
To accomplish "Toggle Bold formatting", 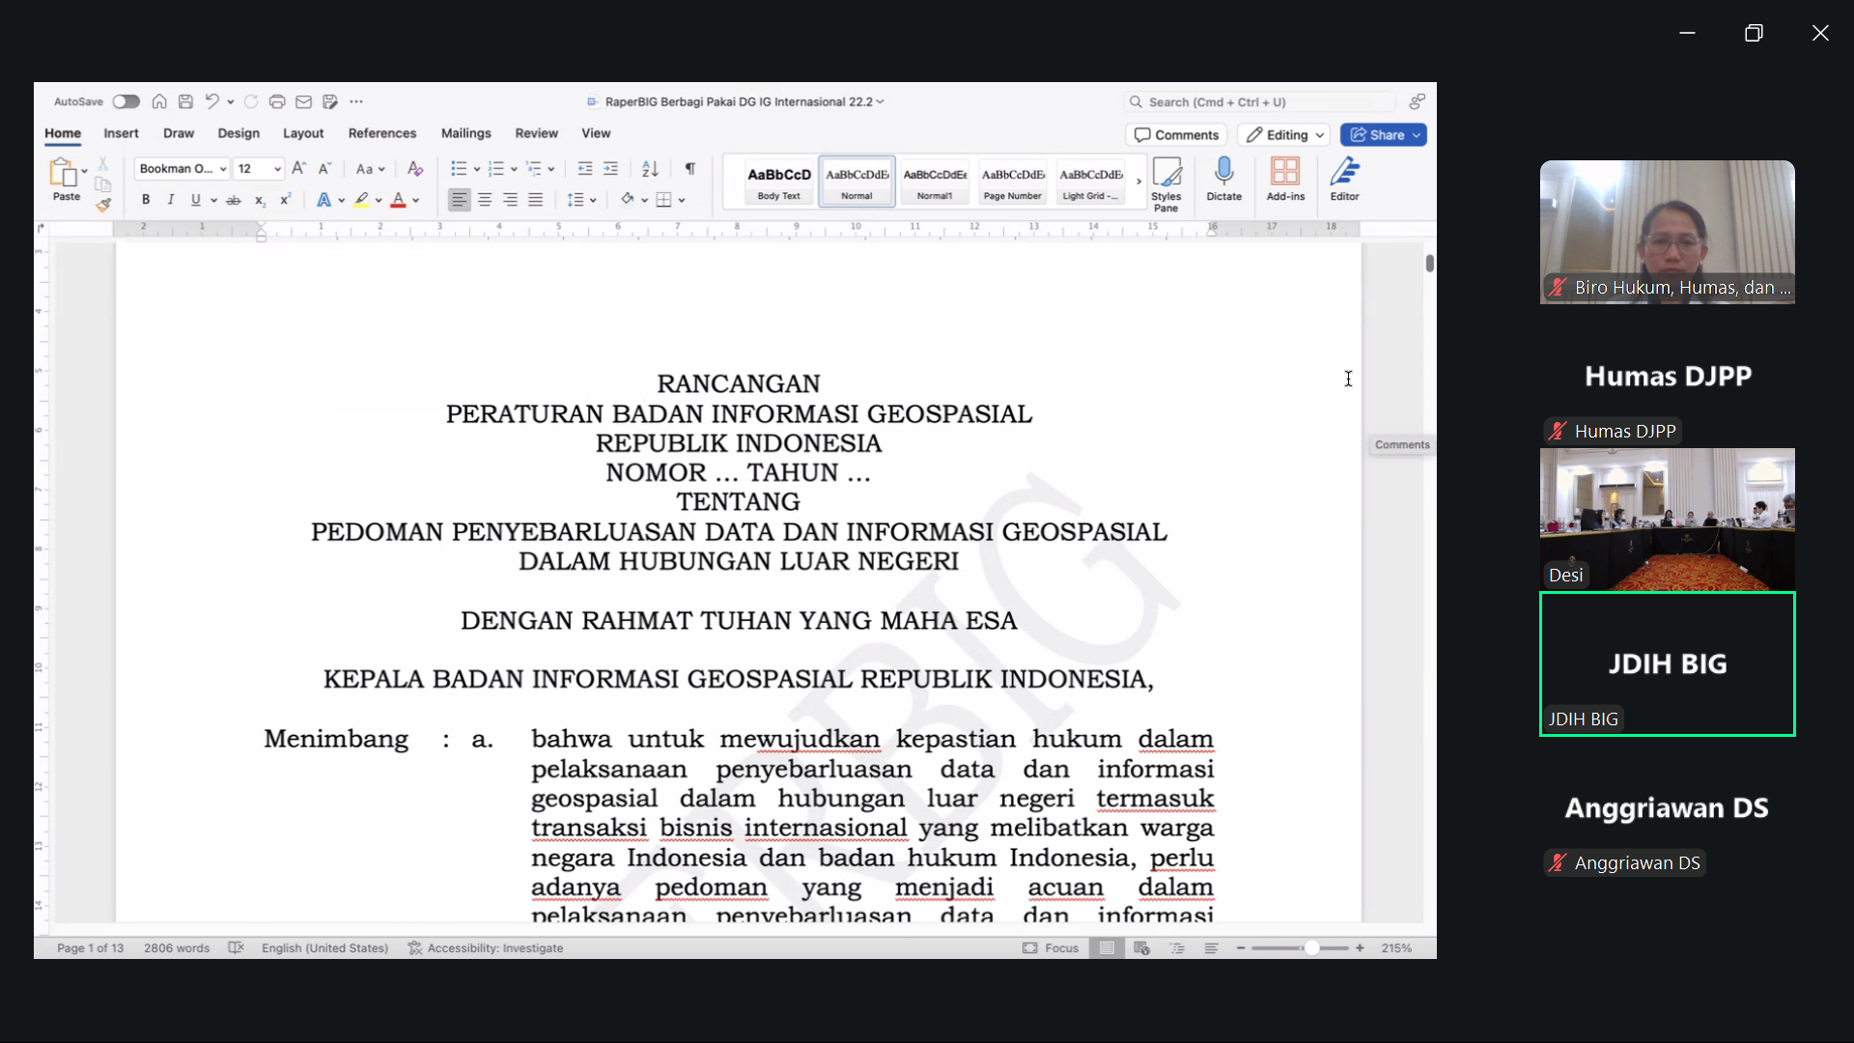I will [146, 200].
